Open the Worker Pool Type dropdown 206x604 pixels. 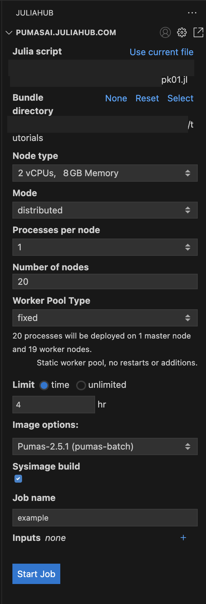click(x=105, y=318)
